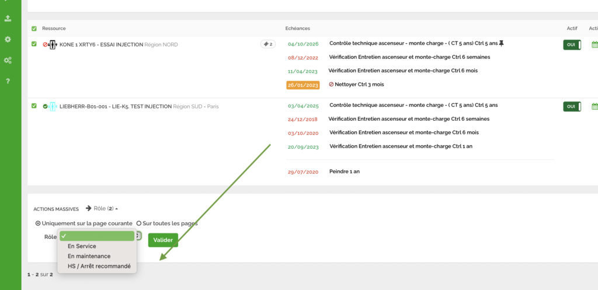The height and width of the screenshot is (290, 598).
Task: Click the upload icon in the green sidebar
Action: click(8, 18)
